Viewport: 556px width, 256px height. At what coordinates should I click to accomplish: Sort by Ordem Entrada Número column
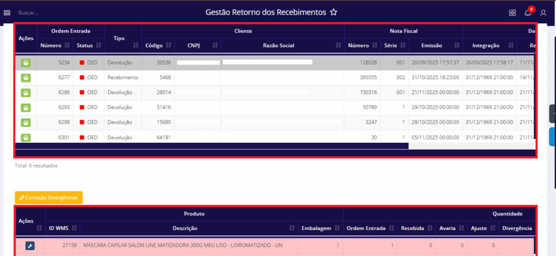(67, 46)
